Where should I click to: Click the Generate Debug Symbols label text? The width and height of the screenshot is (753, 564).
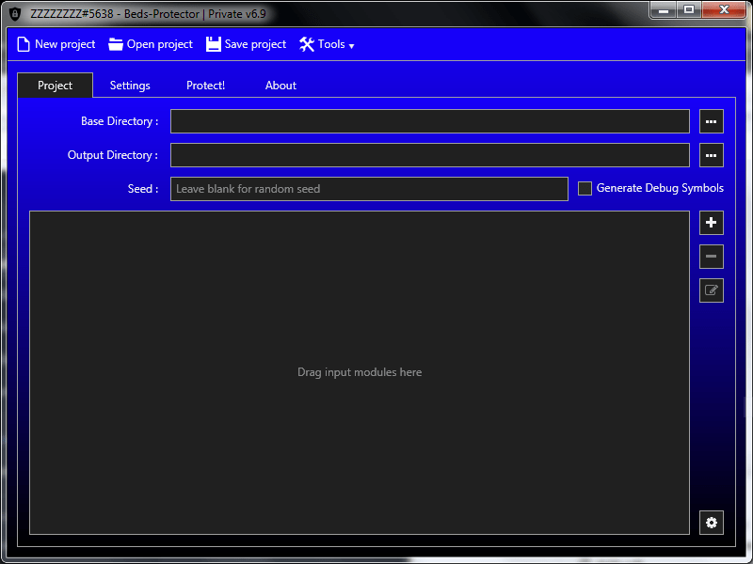pos(660,188)
